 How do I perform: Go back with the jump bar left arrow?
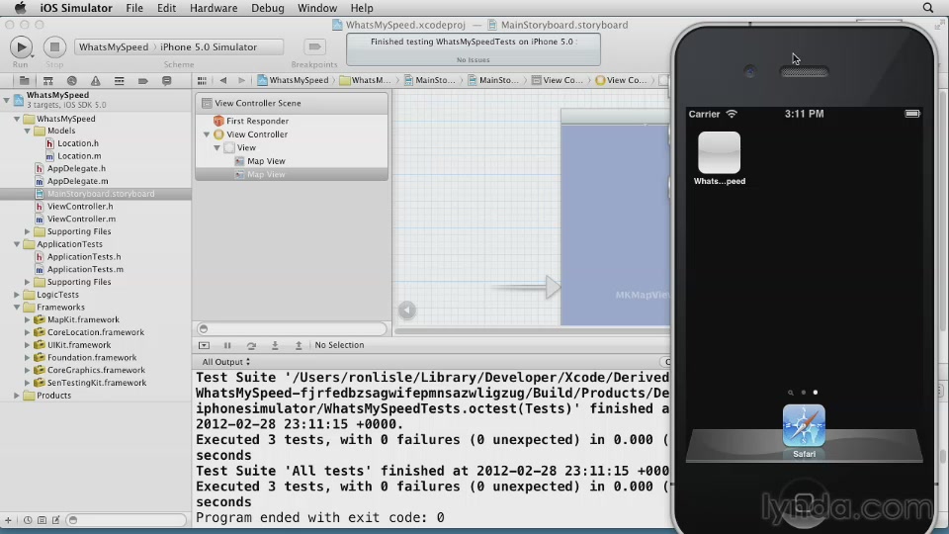223,80
